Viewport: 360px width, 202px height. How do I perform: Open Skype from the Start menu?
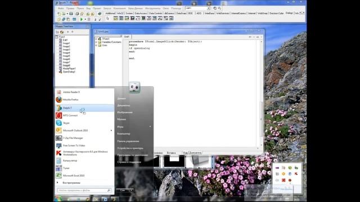click(x=84, y=123)
